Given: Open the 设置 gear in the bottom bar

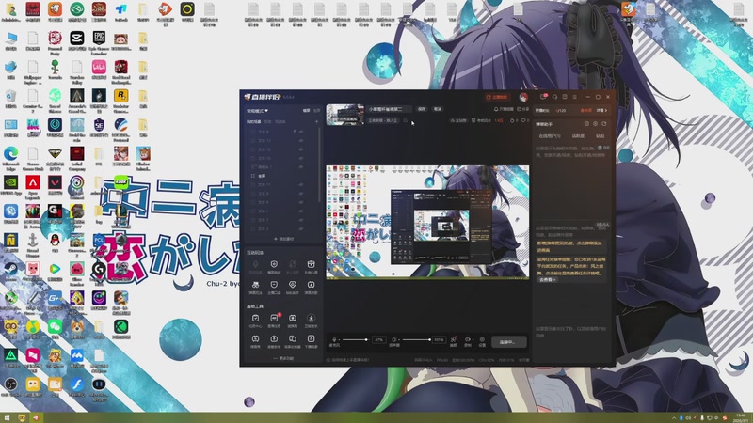Looking at the screenshot, I should tap(482, 341).
